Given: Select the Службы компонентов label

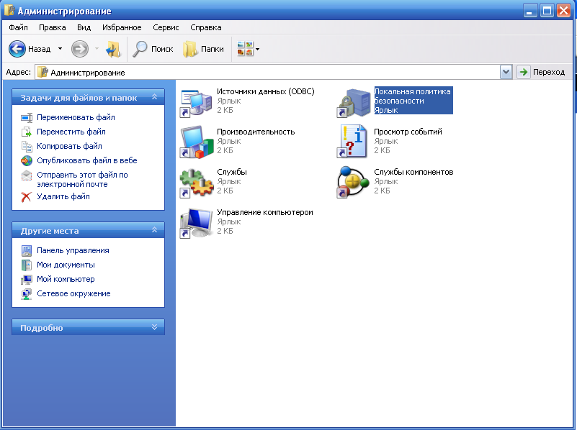Looking at the screenshot, I should click(x=413, y=172).
